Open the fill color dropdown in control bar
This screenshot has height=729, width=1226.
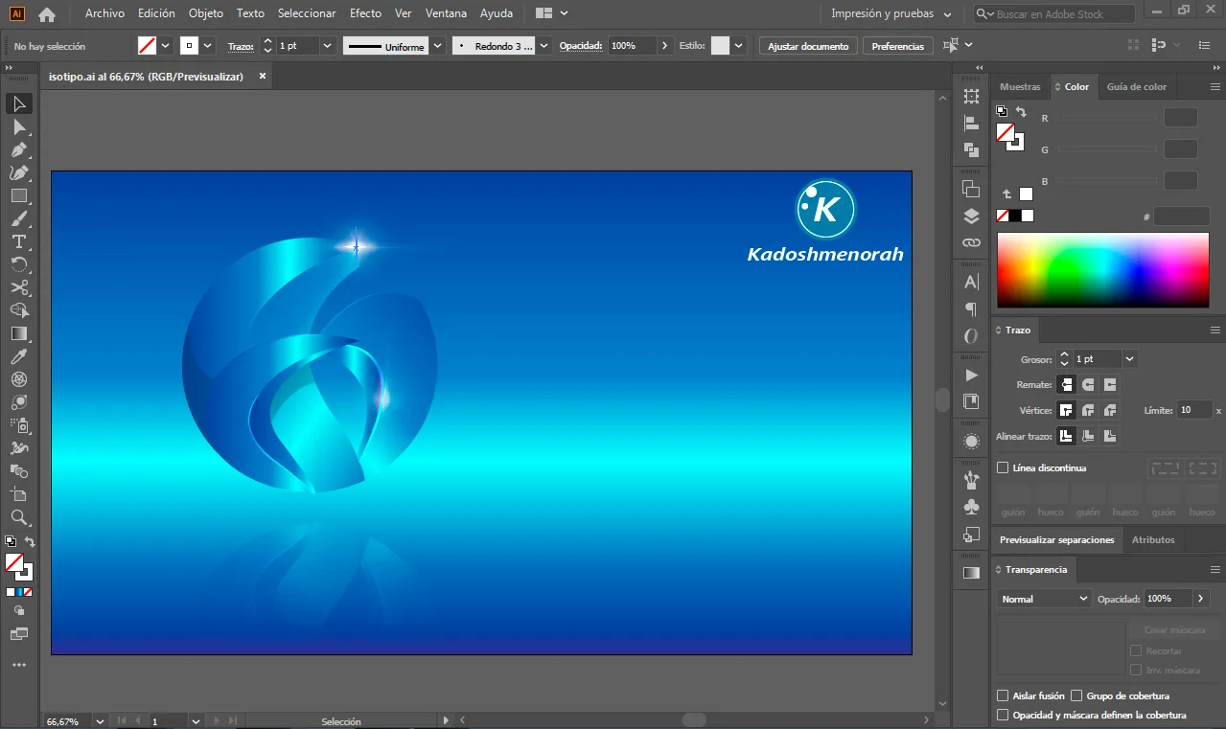pos(166,46)
